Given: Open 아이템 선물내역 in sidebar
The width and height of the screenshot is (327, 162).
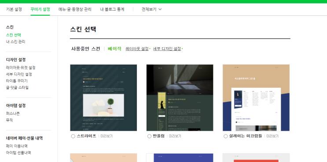Looking at the screenshot, I should [x=18, y=153].
